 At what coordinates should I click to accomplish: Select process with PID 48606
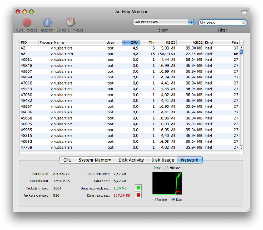pyautogui.click(x=129, y=112)
